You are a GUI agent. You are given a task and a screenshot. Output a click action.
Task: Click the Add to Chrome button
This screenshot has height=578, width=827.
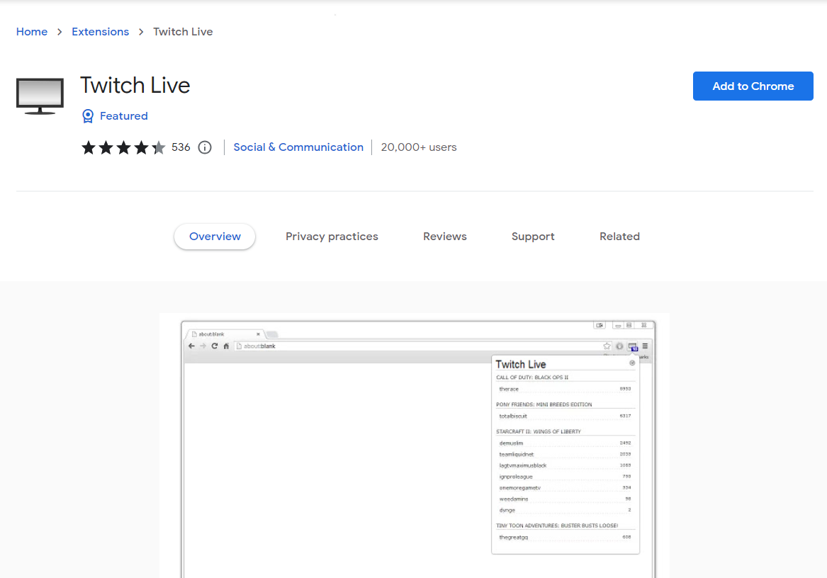753,86
